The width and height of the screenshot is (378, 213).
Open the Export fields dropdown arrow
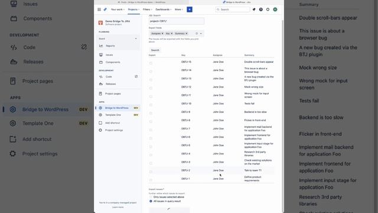[x=201, y=34]
